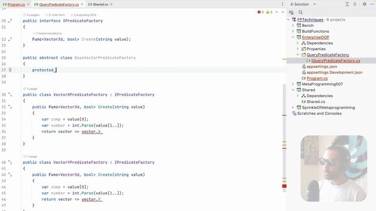Collapse the QueryPredicateFactory folder

(x=298, y=55)
